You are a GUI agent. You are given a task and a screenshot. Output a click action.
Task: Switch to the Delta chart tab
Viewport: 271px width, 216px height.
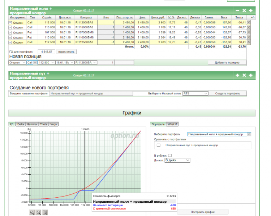21,124
